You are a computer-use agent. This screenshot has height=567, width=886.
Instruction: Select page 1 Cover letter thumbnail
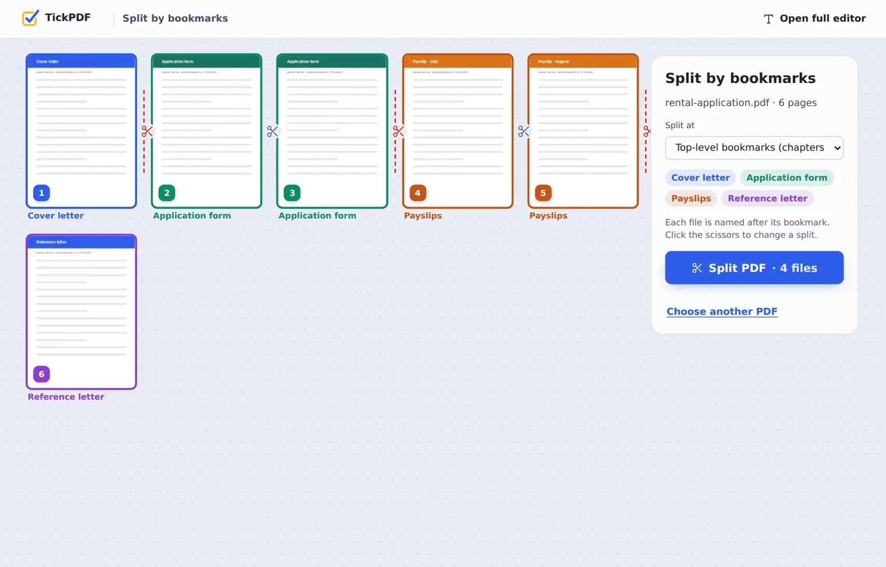tap(81, 131)
